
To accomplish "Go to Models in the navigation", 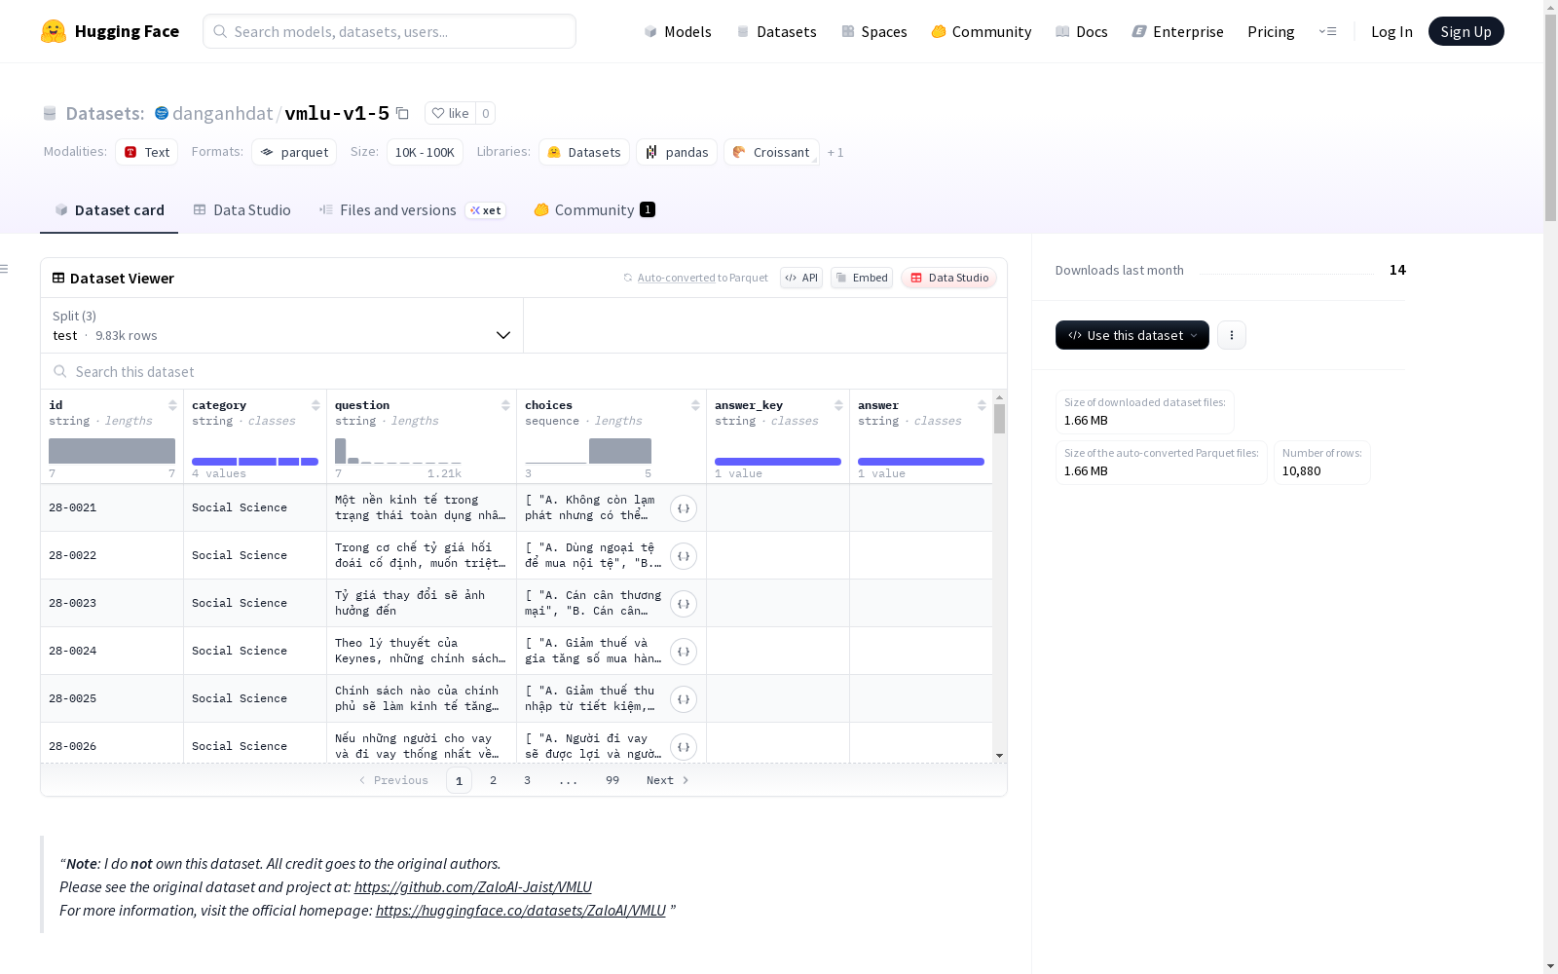I will [678, 31].
